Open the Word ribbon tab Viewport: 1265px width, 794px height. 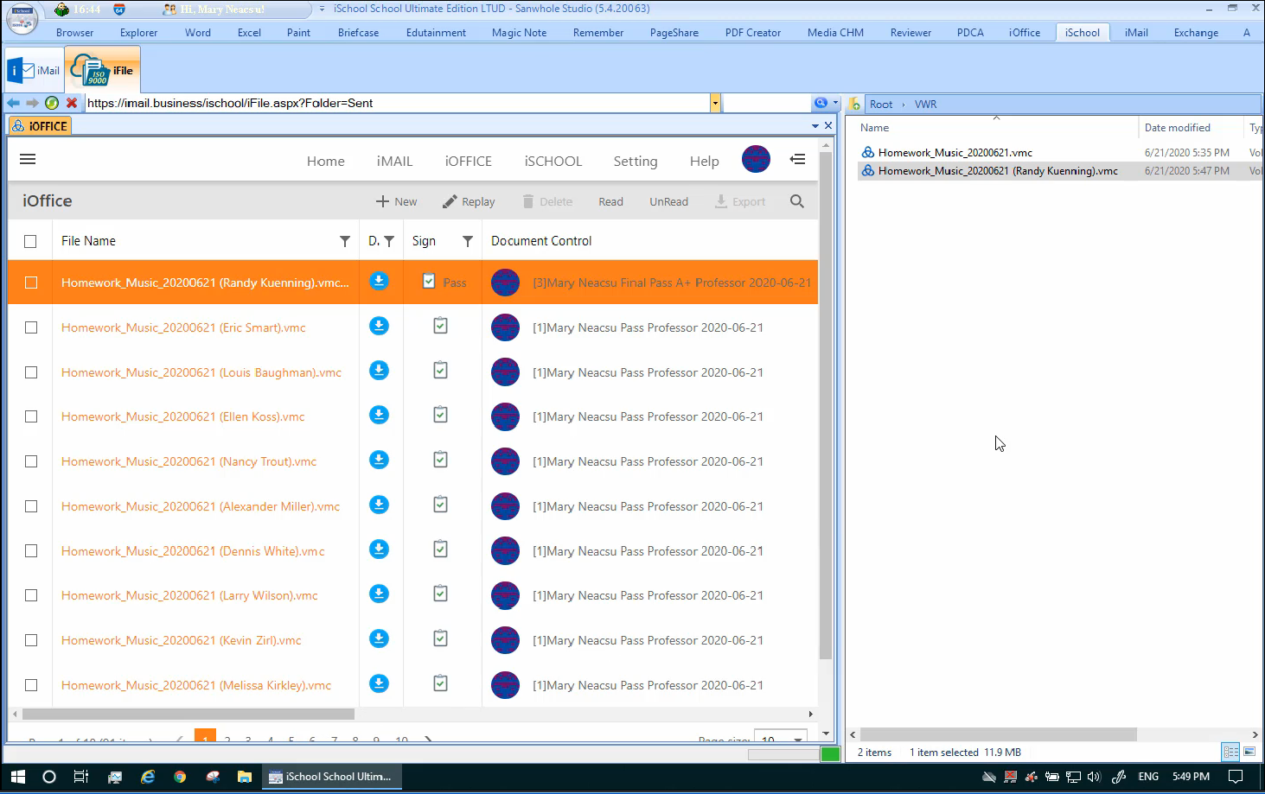198,33
